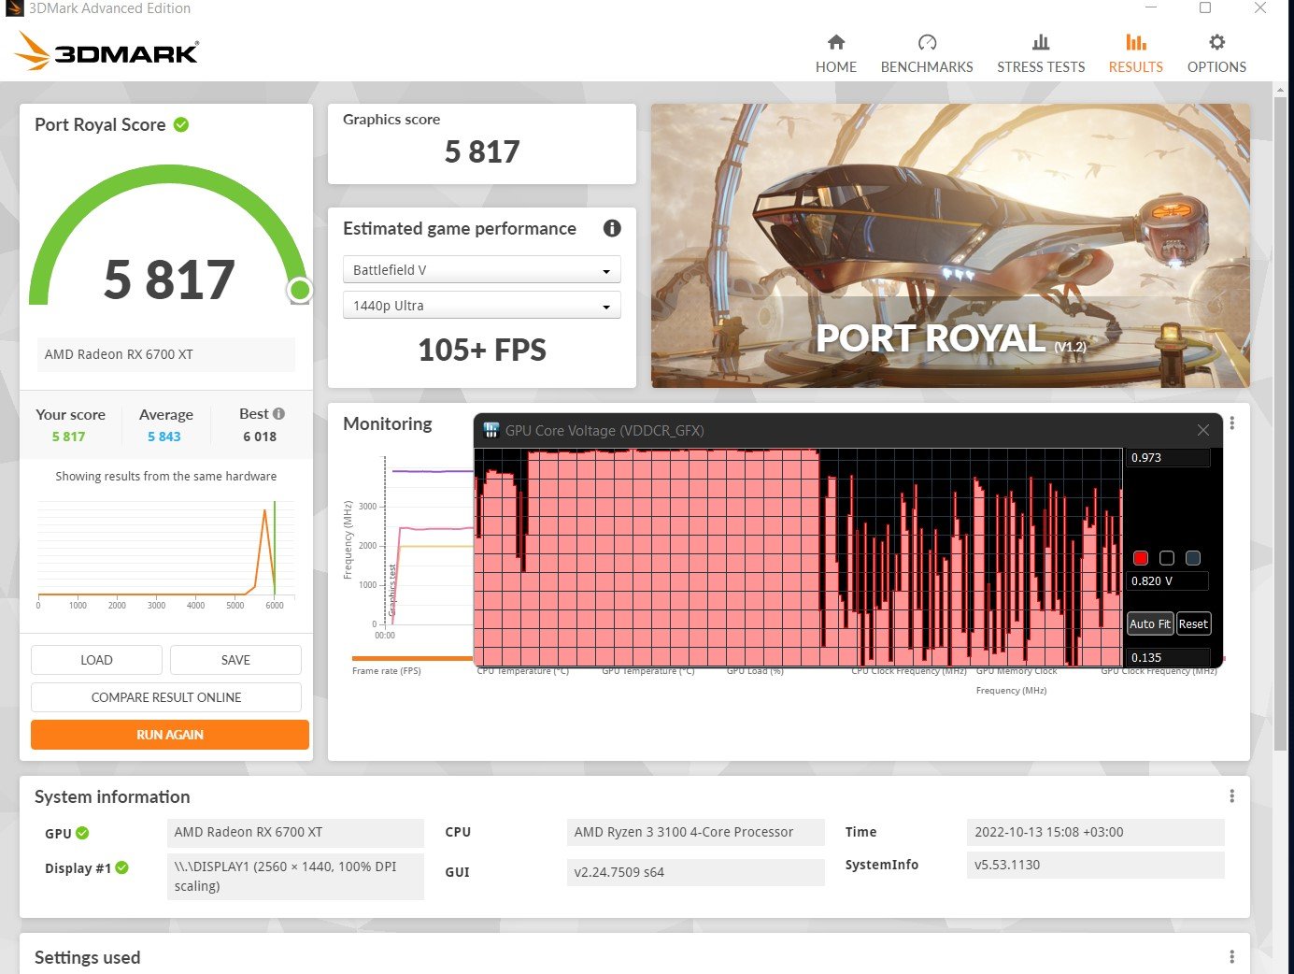Click 'Showing results from the same hardware' text
1294x974 pixels.
click(166, 476)
